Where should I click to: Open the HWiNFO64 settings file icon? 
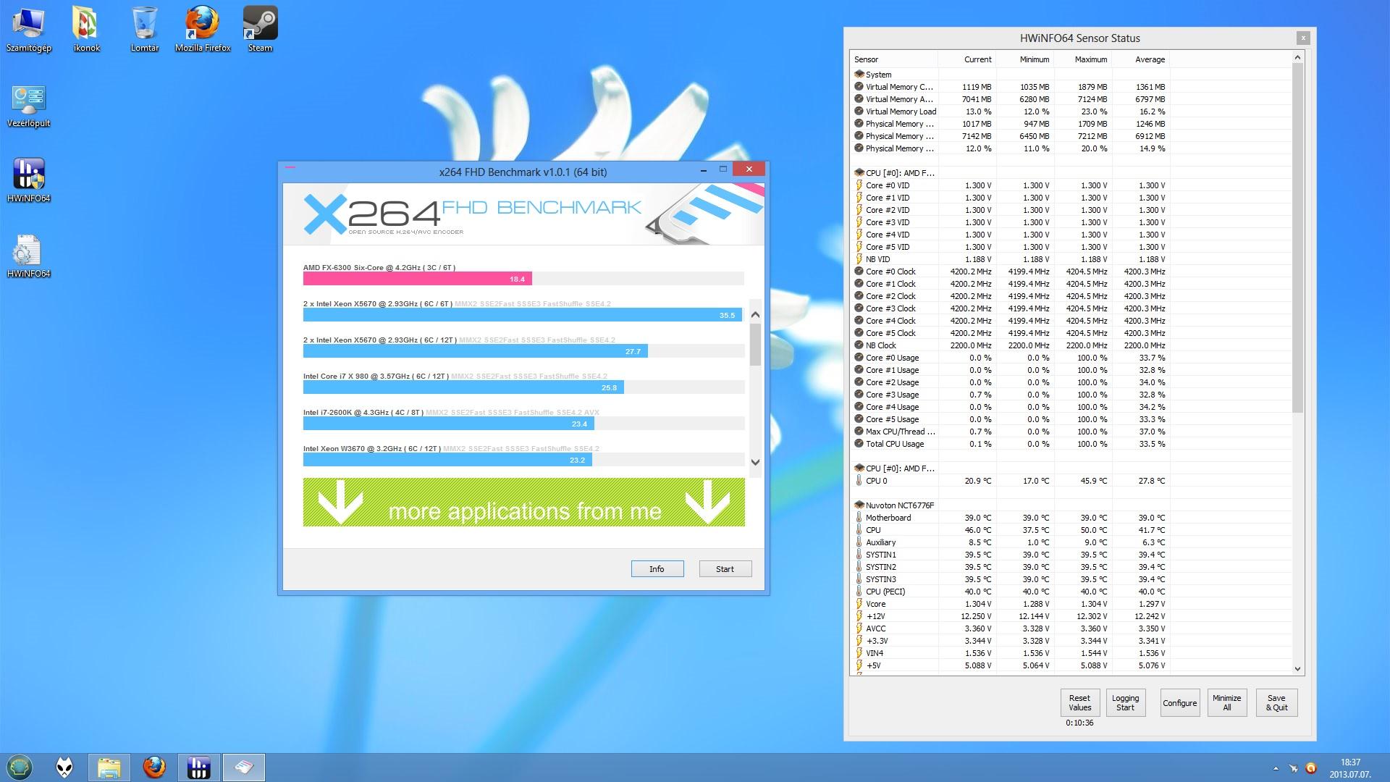point(28,256)
